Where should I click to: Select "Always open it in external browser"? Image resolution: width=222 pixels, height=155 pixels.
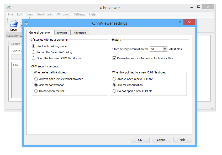pos(36,79)
